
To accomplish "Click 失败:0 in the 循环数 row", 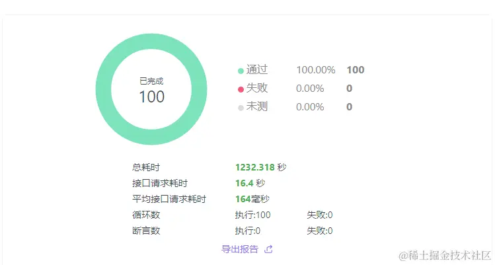I will (x=320, y=215).
